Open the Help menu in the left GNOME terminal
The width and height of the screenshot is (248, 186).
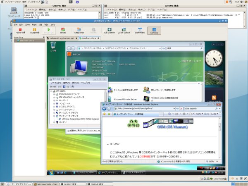[82, 10]
